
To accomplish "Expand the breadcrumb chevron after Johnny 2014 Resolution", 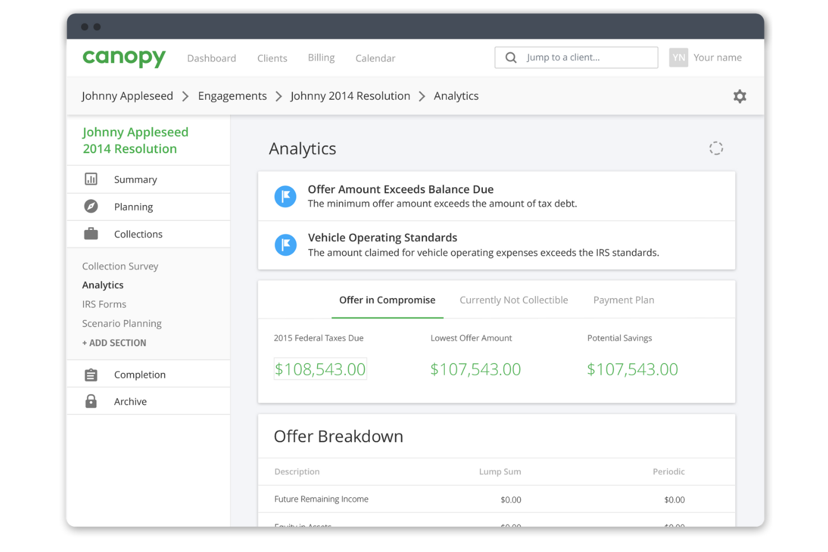I will tap(422, 96).
